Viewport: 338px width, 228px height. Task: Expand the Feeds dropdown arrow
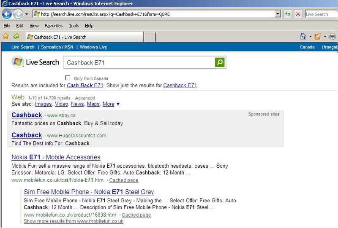tap(325, 36)
